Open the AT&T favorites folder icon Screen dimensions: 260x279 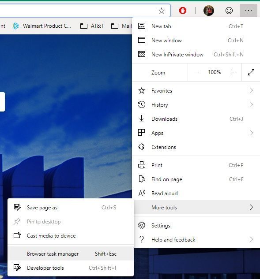84,26
